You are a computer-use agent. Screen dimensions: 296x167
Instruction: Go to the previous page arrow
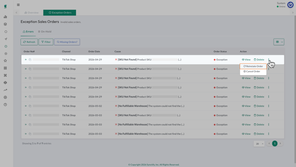(x=269, y=144)
